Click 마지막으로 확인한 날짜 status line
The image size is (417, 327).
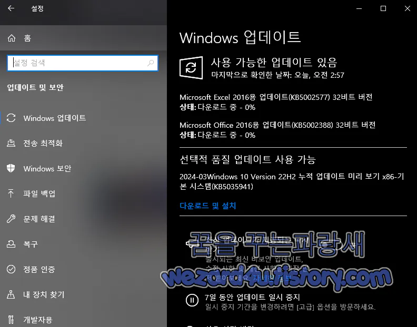pyautogui.click(x=277, y=75)
